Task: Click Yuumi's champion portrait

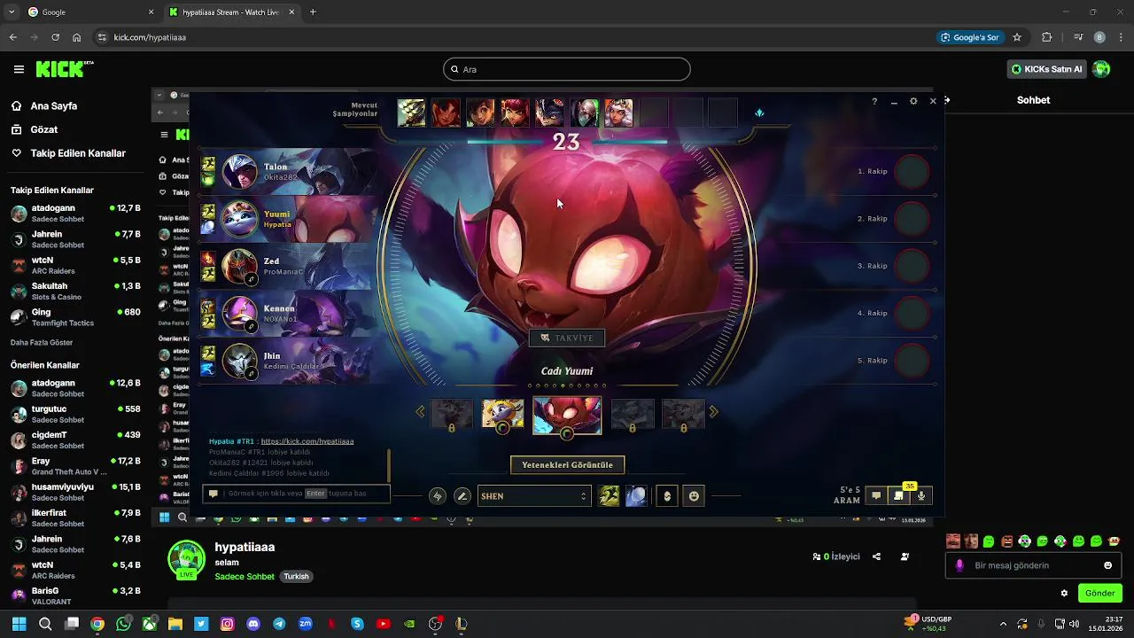Action: (239, 219)
